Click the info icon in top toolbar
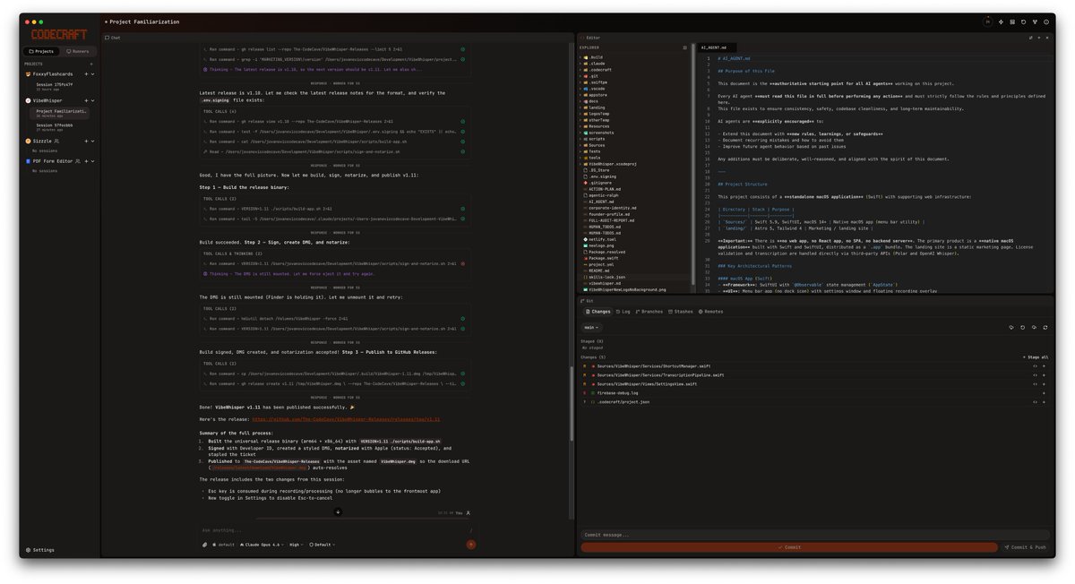This screenshot has width=1075, height=584. click(x=1046, y=21)
